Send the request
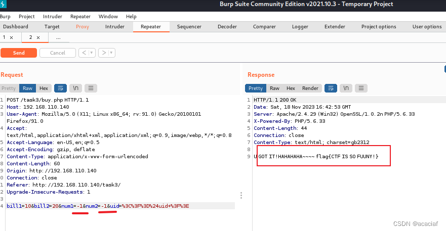This screenshot has height=231, width=446. point(19,53)
